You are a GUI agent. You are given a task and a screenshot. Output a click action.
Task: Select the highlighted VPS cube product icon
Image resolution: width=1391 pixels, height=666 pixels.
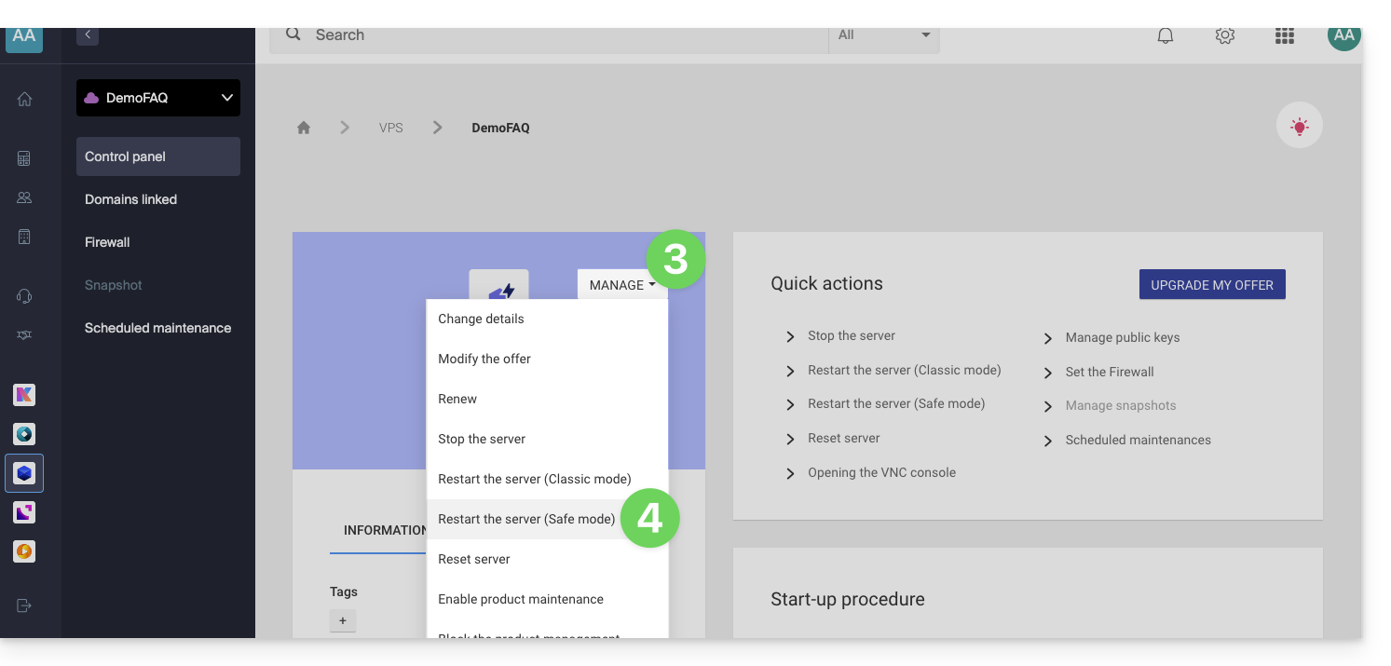point(23,472)
